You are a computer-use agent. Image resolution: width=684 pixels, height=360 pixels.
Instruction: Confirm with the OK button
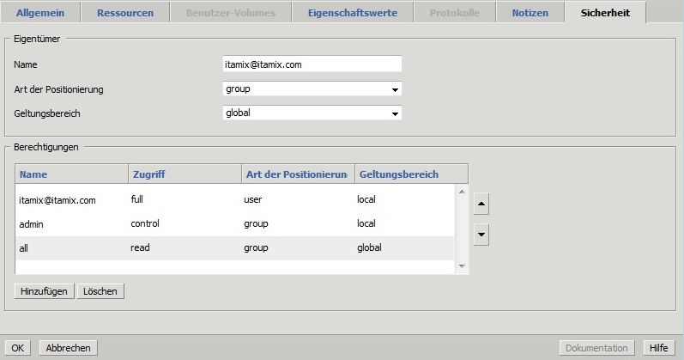tap(19, 348)
